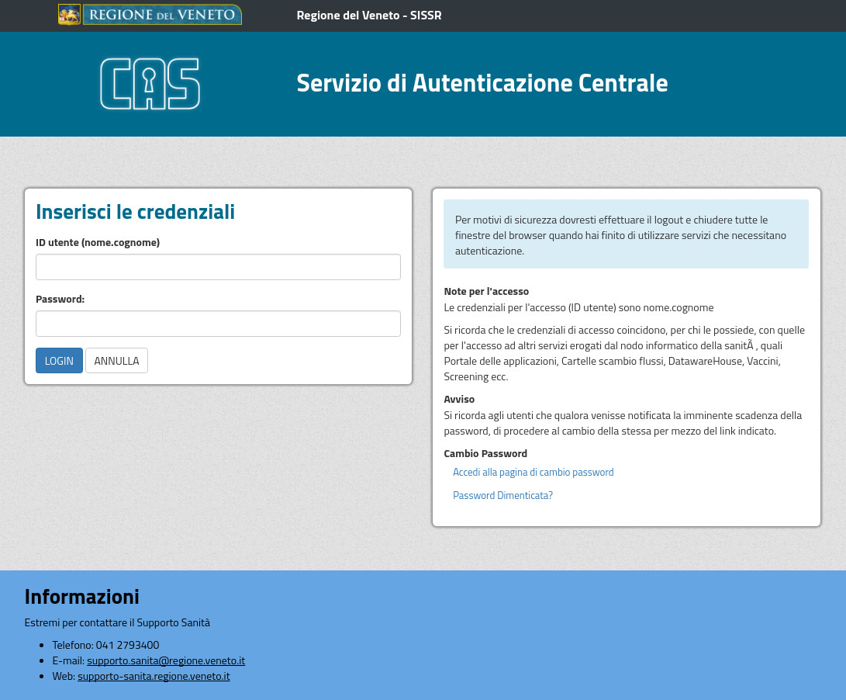
Task: Open the 'Accedi alla pagina di cambio password' link
Action: [x=533, y=472]
